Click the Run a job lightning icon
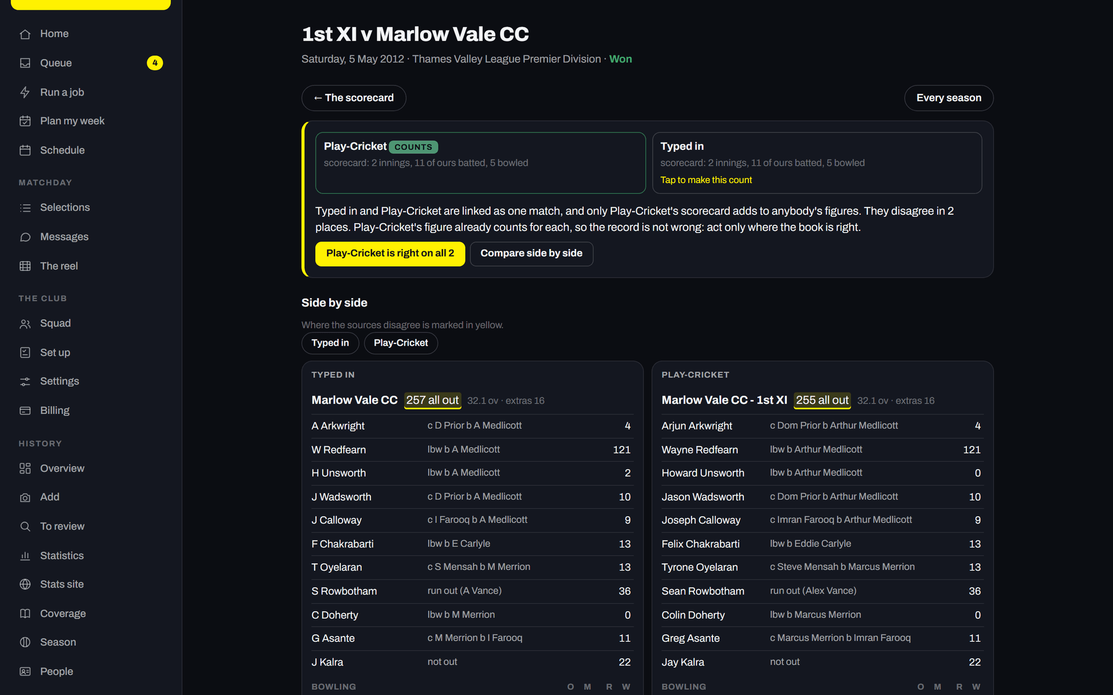 coord(25,92)
